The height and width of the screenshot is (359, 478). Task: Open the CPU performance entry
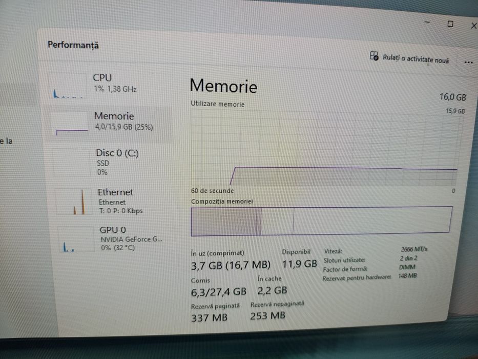[107, 86]
